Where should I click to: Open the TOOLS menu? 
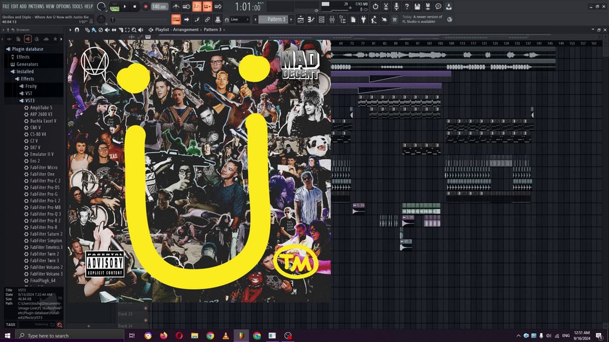[x=78, y=6]
